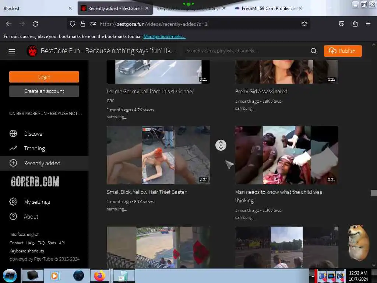Open the Firefox taskbar icon

click(99, 276)
